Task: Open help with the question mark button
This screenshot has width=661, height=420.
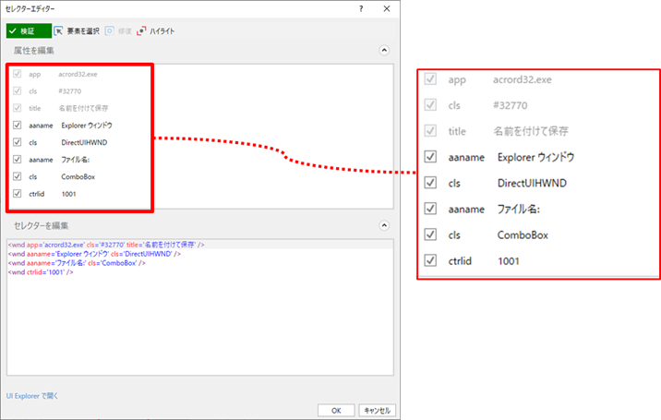Action: [x=361, y=8]
